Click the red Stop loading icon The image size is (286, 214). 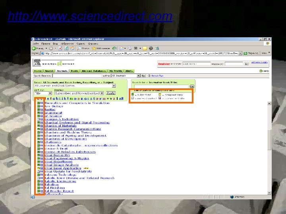pyautogui.click(x=60, y=48)
